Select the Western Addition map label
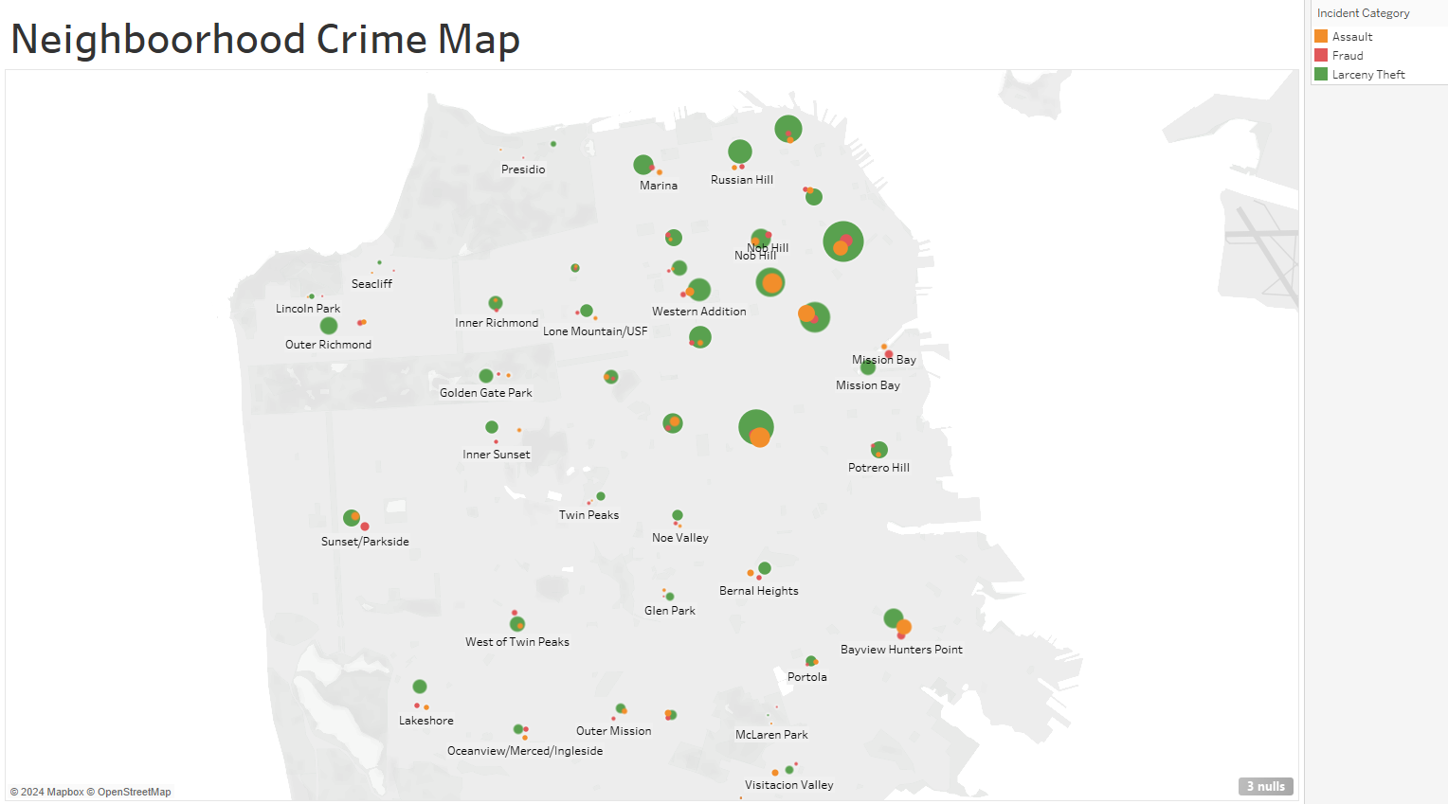This screenshot has height=804, width=1448. click(x=699, y=312)
